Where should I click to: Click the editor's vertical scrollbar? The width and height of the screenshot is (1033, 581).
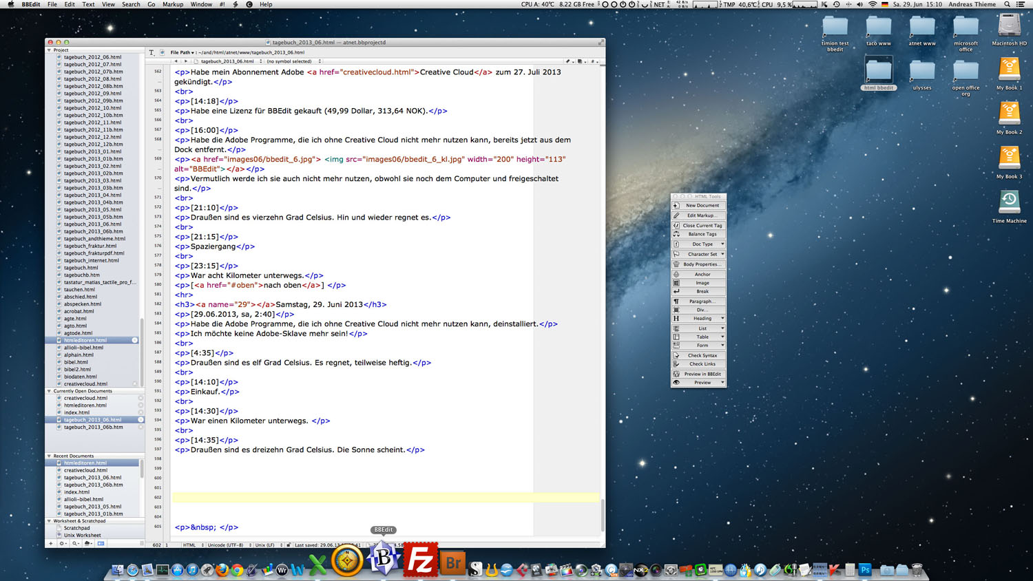[x=603, y=515]
